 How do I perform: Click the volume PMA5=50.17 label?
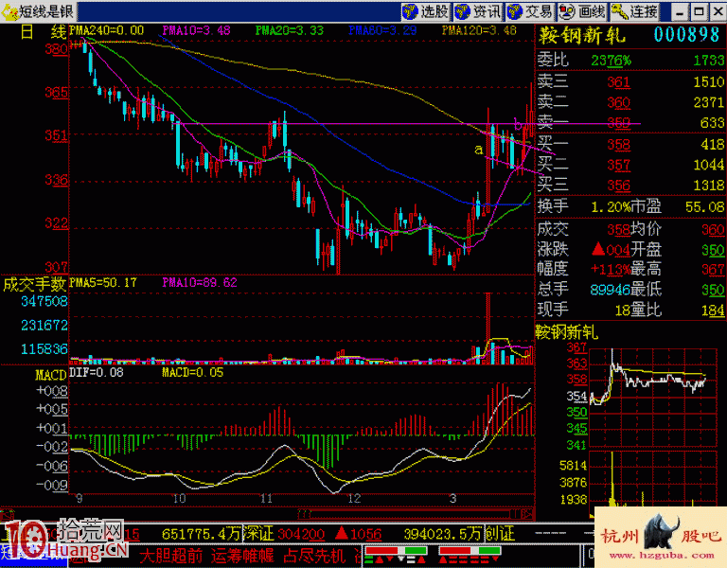pos(103,282)
